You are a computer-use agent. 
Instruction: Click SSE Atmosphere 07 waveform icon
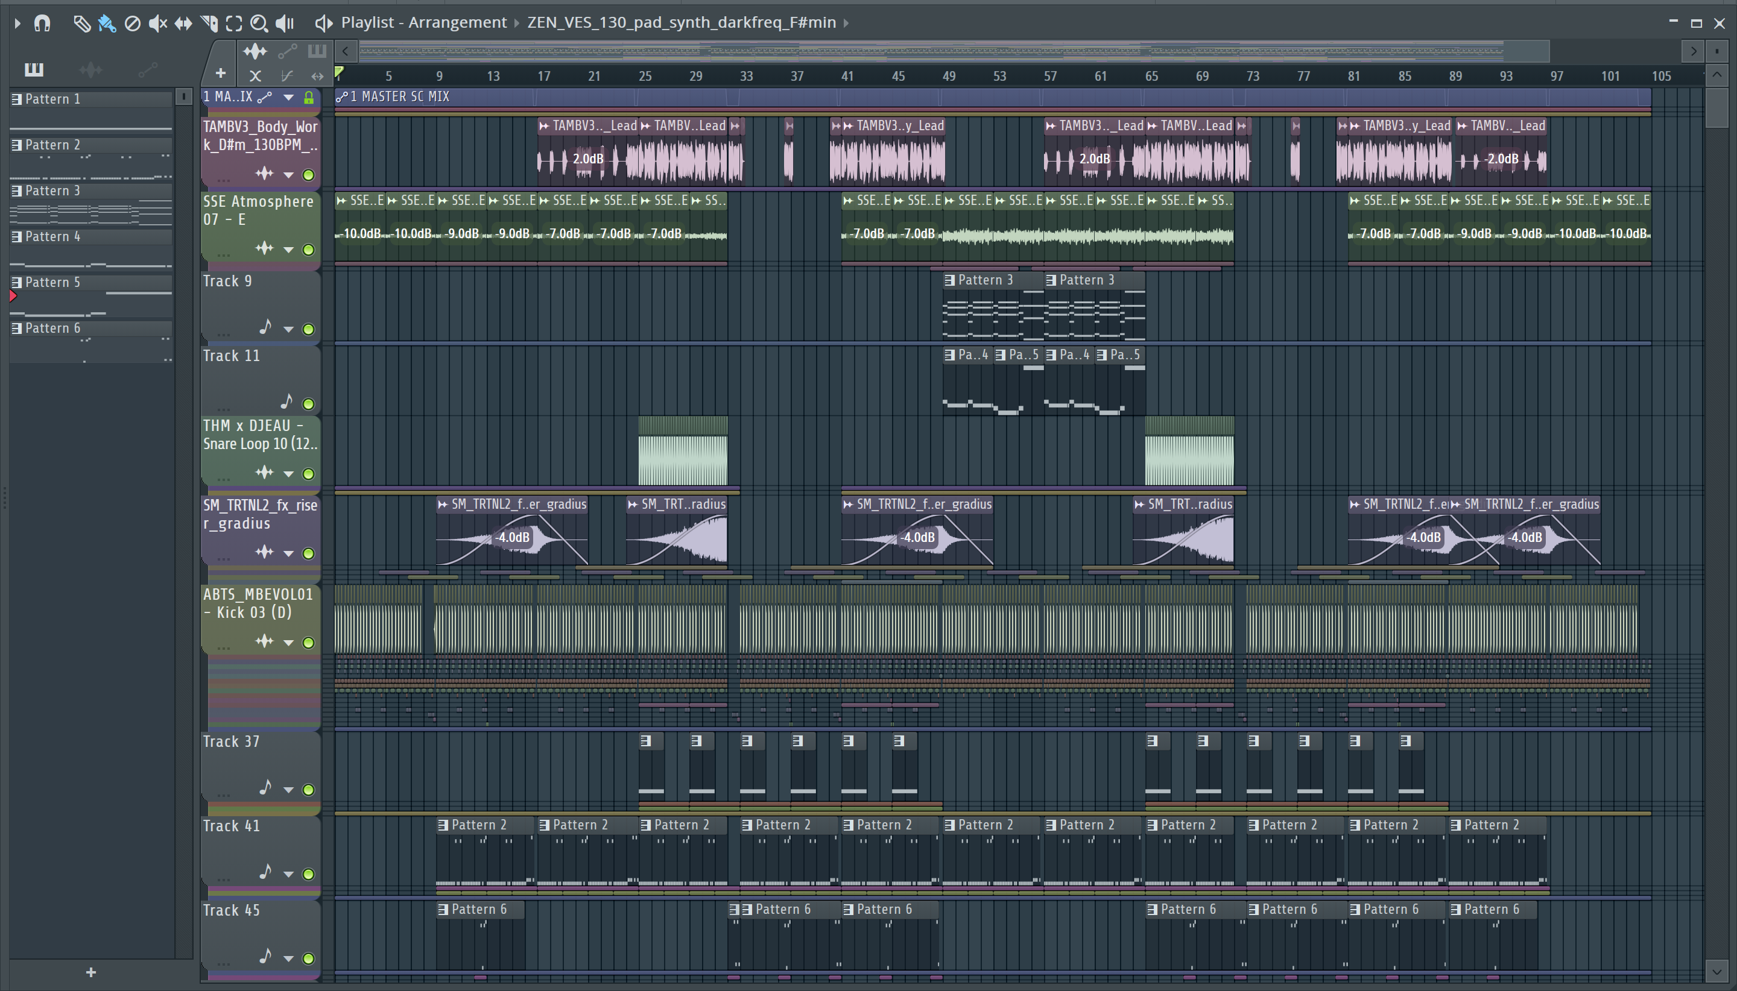coord(264,248)
